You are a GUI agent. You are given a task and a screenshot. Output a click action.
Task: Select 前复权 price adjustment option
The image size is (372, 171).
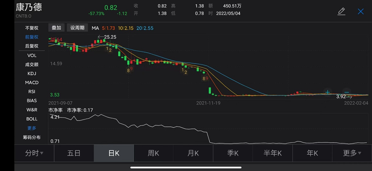coord(31,37)
